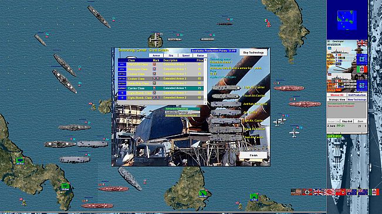Click the United States flag in the nations bar
The width and height of the screenshot is (382, 214).
click(296, 192)
